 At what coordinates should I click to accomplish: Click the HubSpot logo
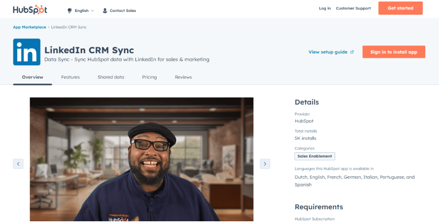coord(30,10)
